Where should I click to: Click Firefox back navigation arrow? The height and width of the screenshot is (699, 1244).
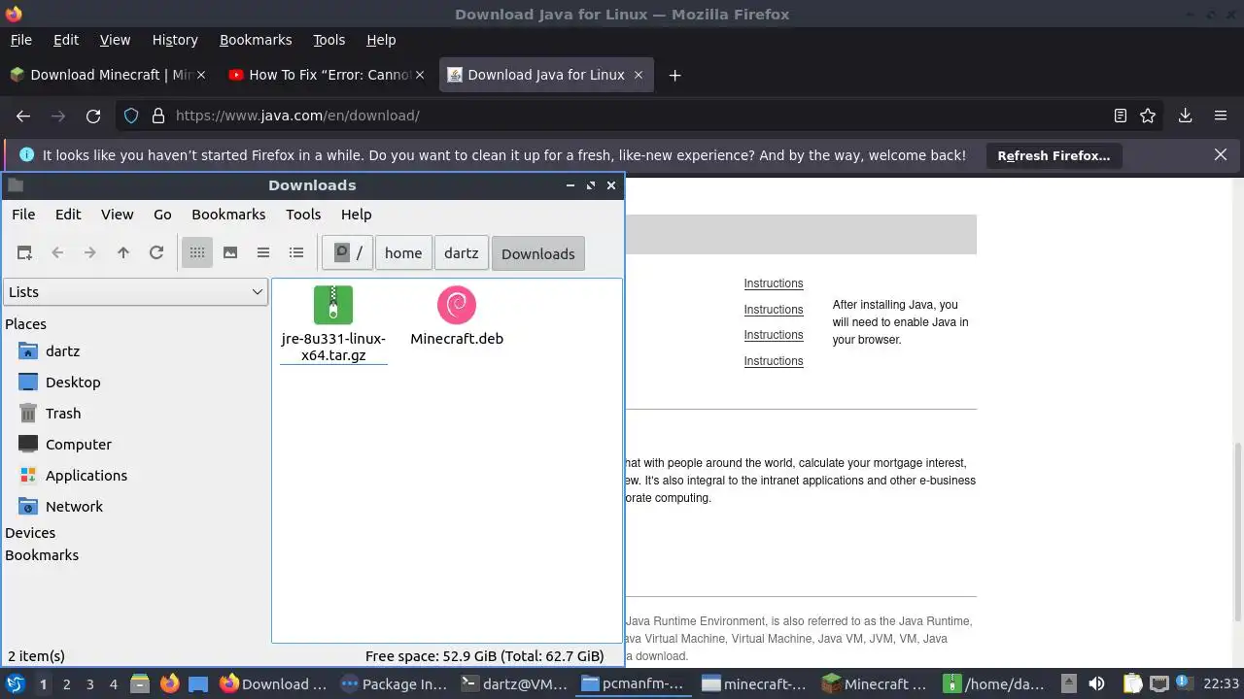pyautogui.click(x=23, y=116)
